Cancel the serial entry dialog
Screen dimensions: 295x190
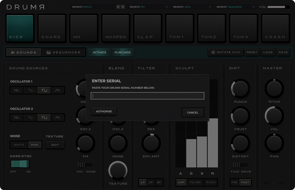point(193,113)
